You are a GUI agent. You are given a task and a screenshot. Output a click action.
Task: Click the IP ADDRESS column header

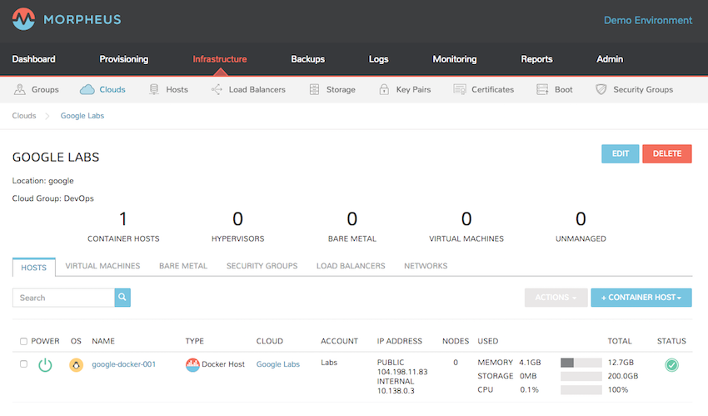pos(400,341)
